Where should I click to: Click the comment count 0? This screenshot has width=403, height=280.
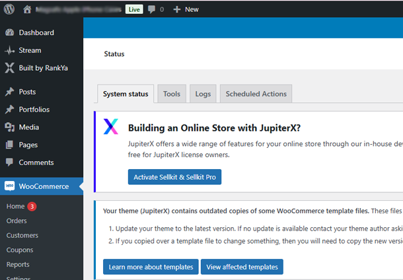click(162, 9)
